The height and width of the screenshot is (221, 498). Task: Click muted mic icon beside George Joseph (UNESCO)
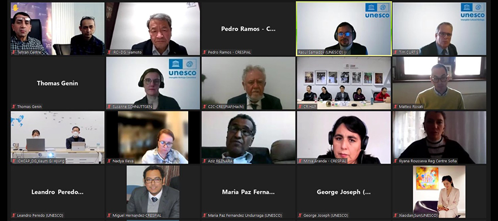tap(300, 215)
